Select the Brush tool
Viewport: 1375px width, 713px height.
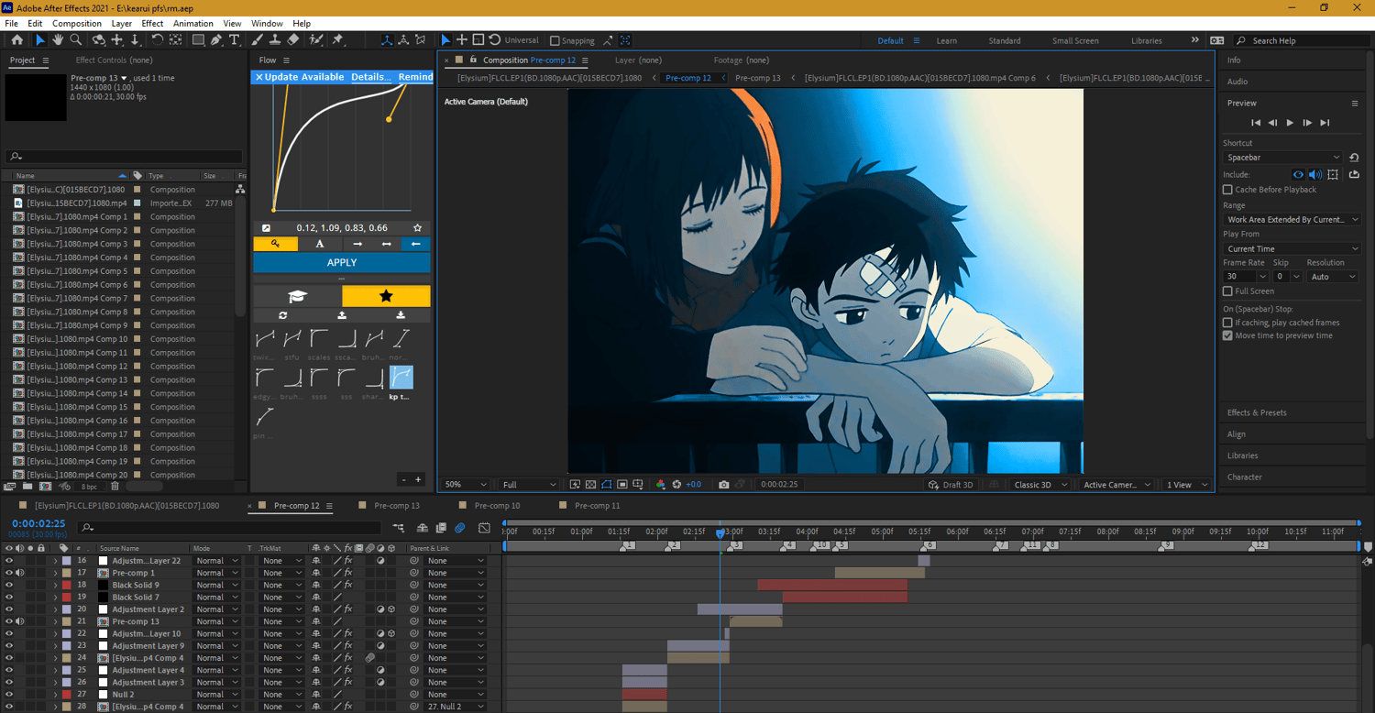click(258, 40)
